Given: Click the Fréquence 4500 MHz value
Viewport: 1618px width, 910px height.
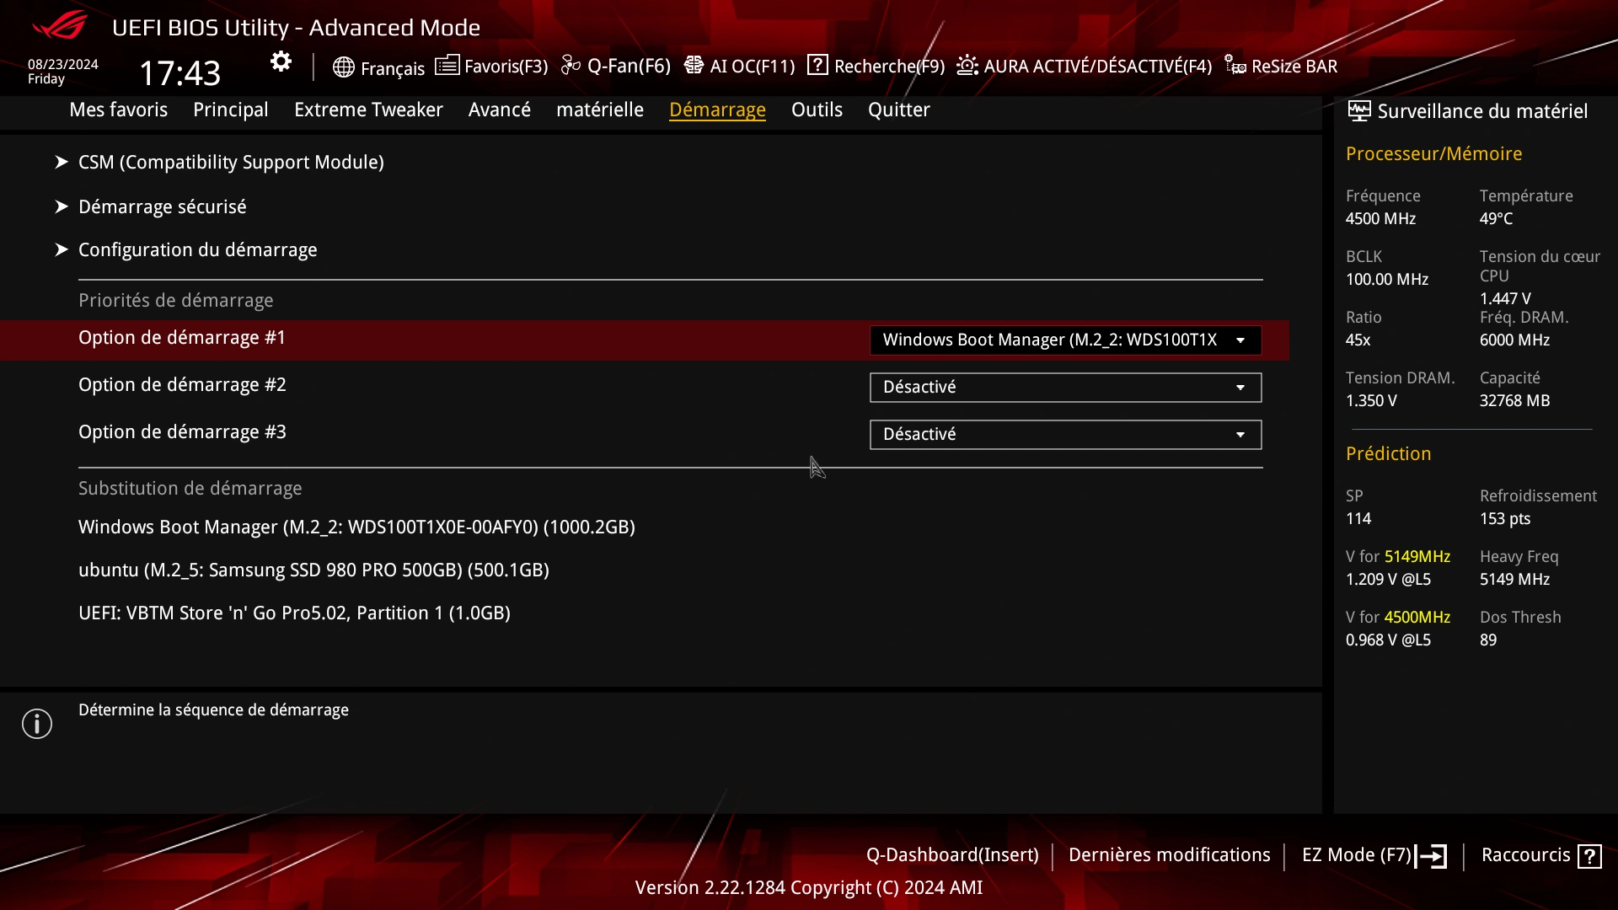Looking at the screenshot, I should point(1380,219).
